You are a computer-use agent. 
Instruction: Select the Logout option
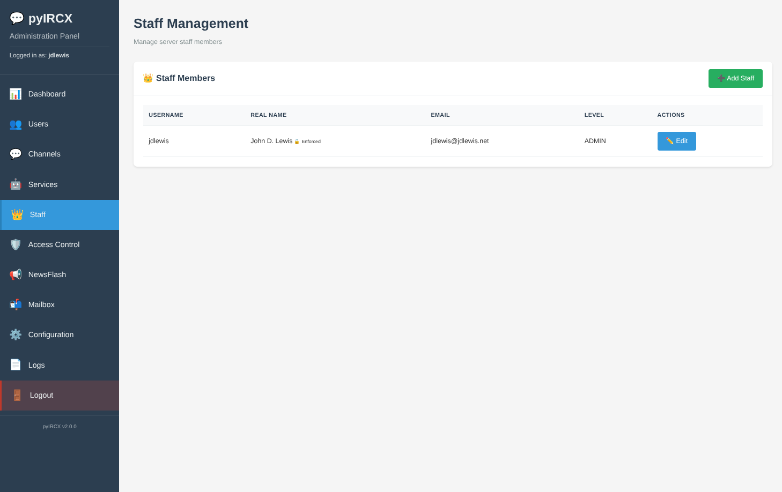point(41,395)
